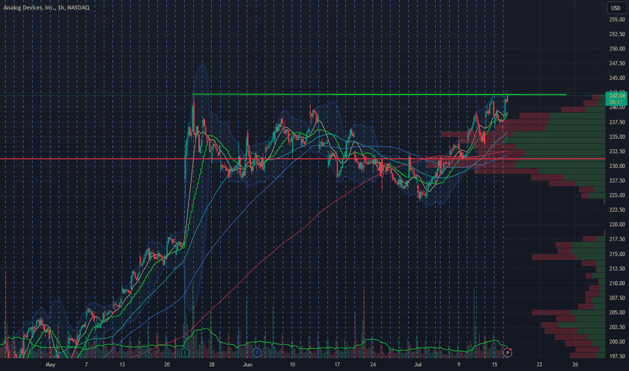
Task: Click the 26 date axis label
Action: tap(575, 364)
